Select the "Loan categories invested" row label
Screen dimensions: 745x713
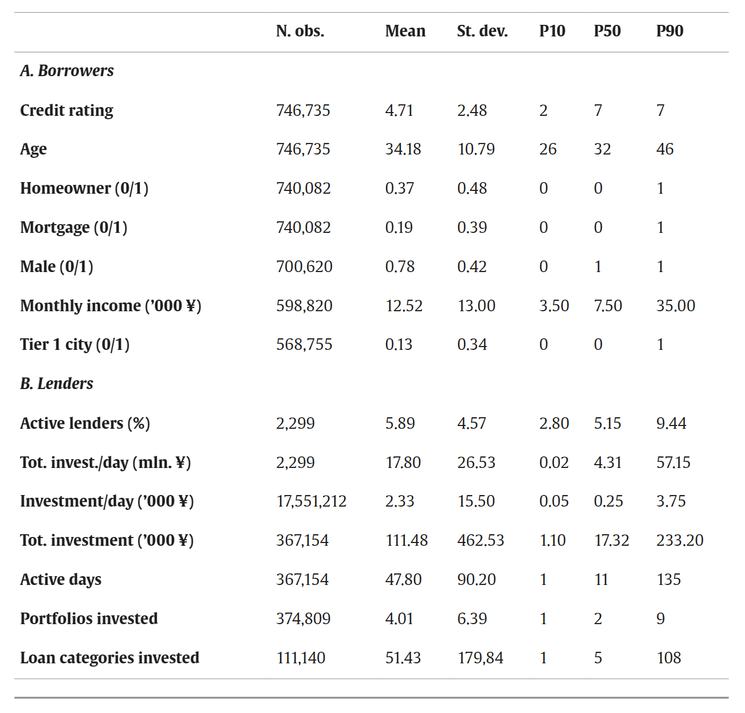(x=109, y=658)
